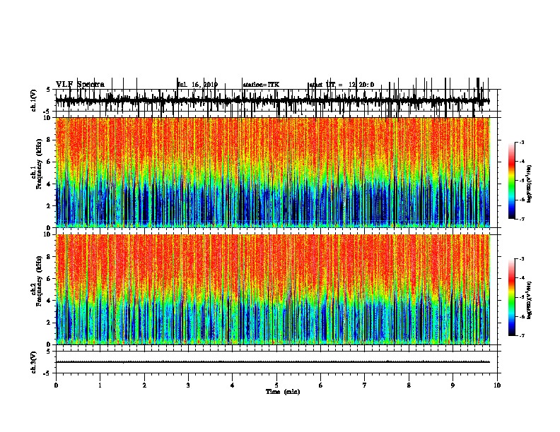Click the ch.1 colorbar "log(PSD)(V²/Hz)" label
Image resolution: width=560 pixels, height=432 pixels.
[x=530, y=184]
